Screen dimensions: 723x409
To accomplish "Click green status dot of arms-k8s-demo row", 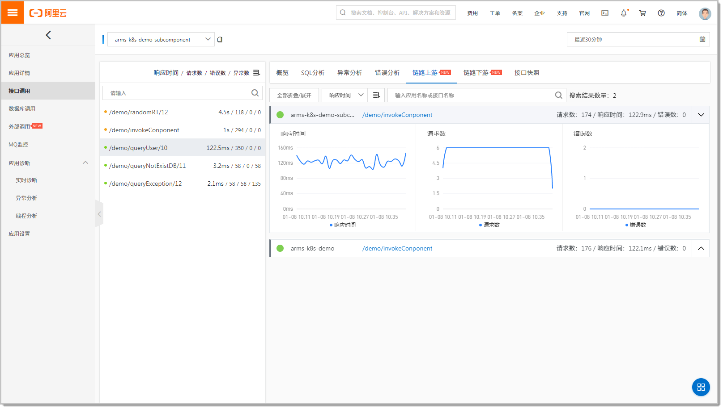I will [x=280, y=248].
